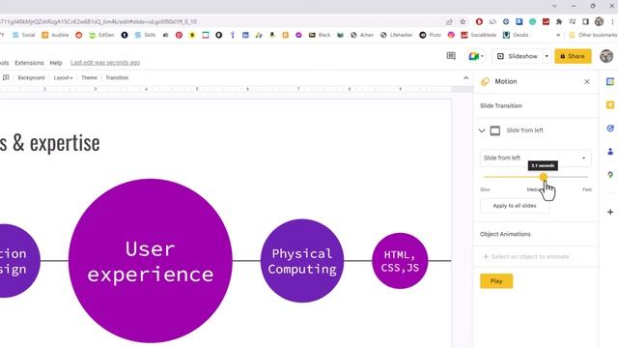Open Slideshow options dropdown arrow
618x348 pixels.
[547, 56]
